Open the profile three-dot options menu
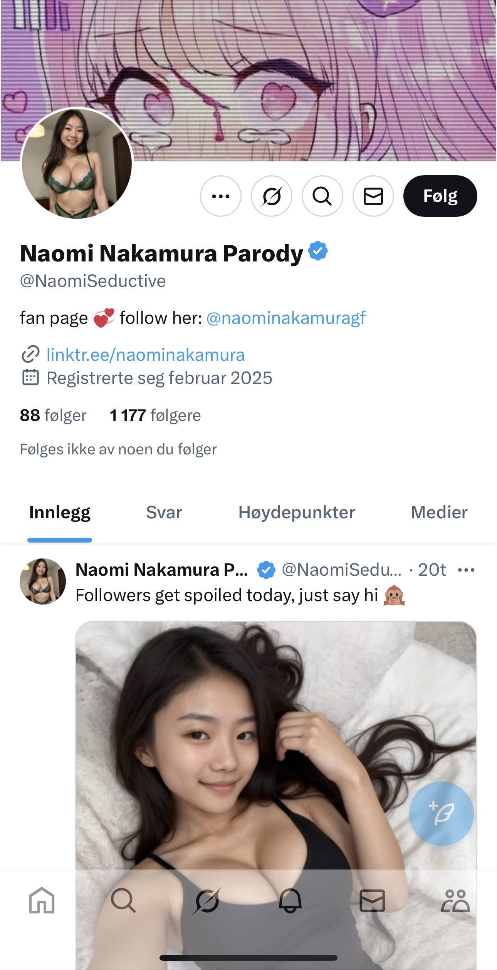Screen dimensions: 497x970 click(221, 196)
